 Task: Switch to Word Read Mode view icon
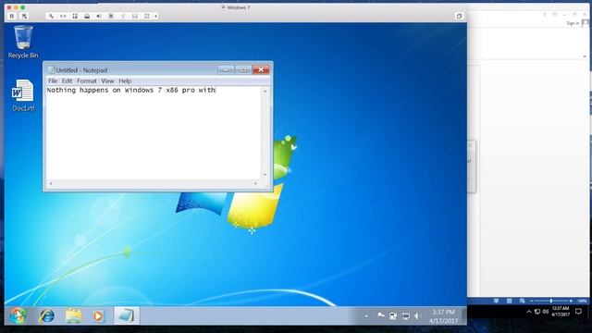click(496, 301)
